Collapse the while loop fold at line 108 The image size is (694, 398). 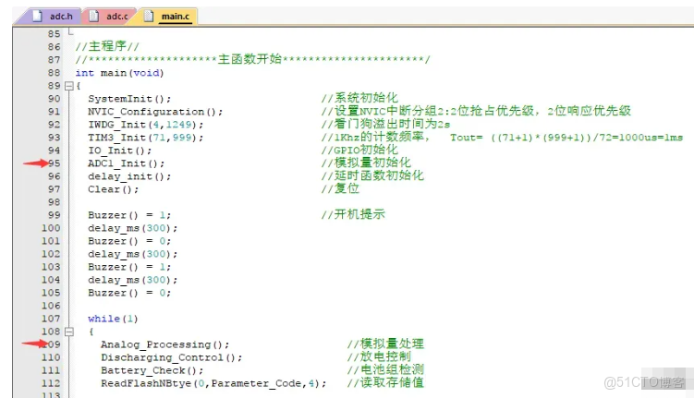pyautogui.click(x=68, y=332)
